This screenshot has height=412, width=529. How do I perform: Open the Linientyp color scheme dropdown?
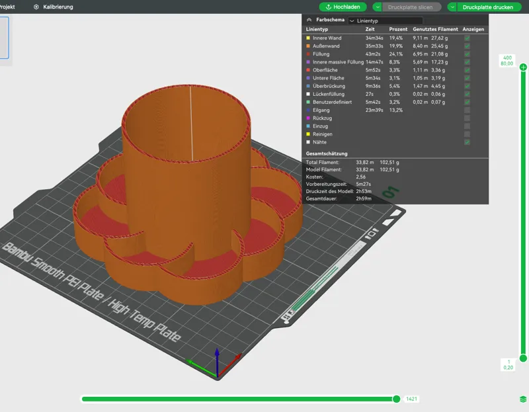pyautogui.click(x=386, y=21)
